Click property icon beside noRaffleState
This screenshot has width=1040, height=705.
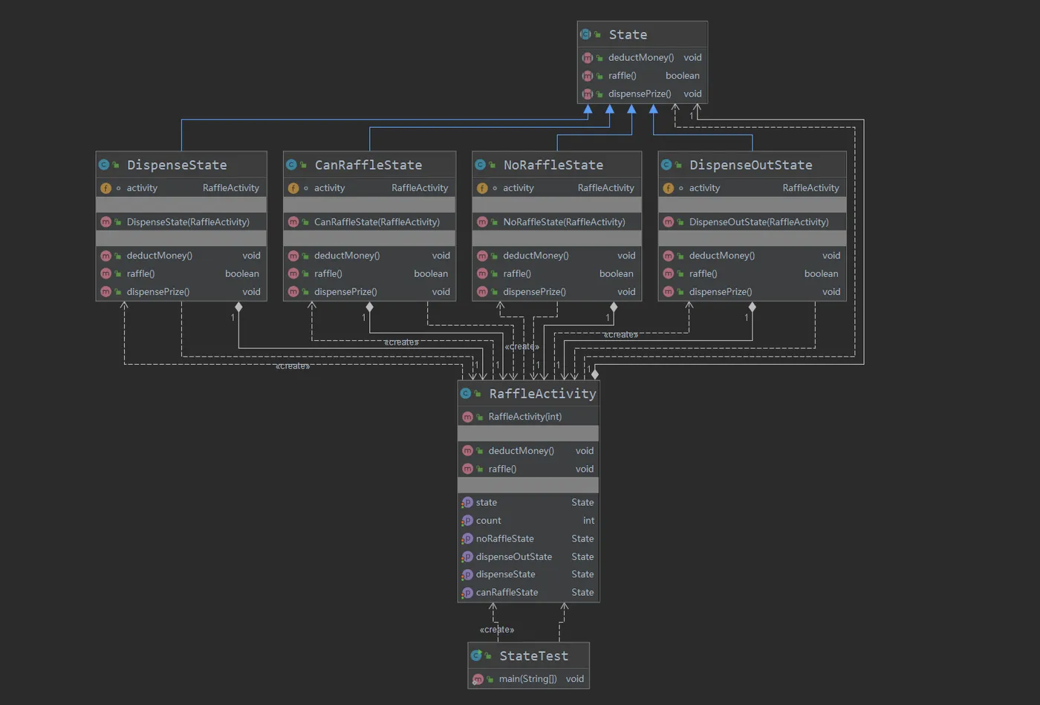tap(467, 539)
